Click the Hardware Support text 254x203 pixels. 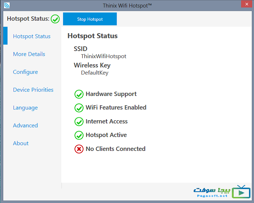(111, 94)
